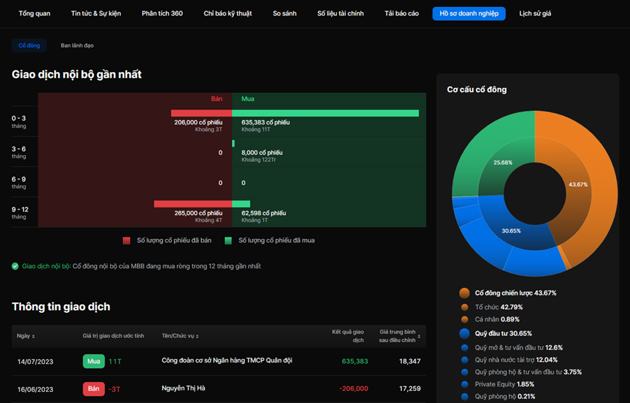Screen dimensions: 630x403
Task: Click the Tổ chức 42.79% legend dot
Action: pyautogui.click(x=465, y=307)
